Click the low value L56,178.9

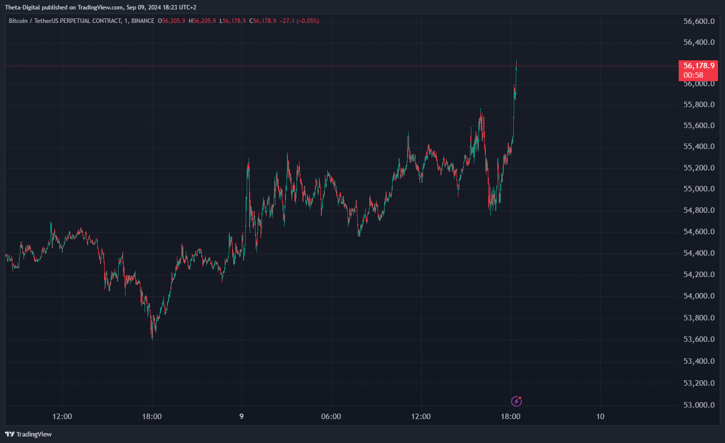tap(233, 21)
